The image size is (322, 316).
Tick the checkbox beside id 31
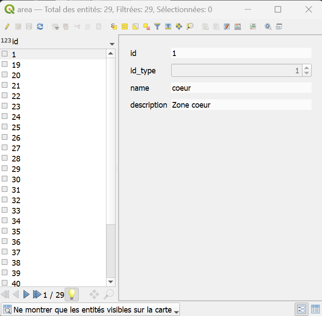tap(4, 189)
